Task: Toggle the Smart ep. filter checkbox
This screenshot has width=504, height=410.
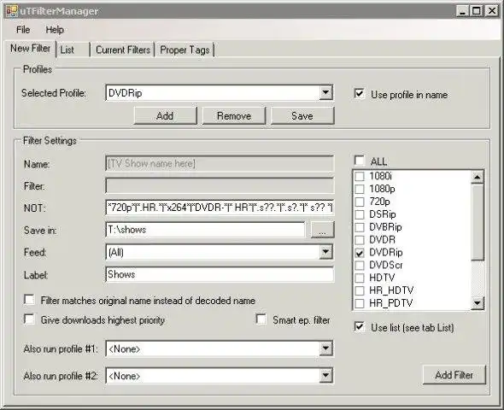Action: click(x=261, y=319)
